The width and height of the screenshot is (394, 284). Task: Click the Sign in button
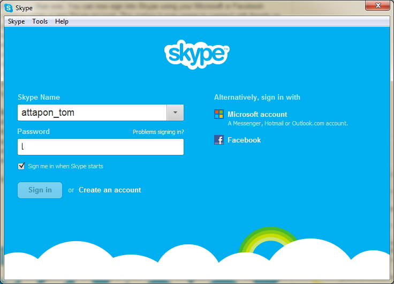coord(40,190)
